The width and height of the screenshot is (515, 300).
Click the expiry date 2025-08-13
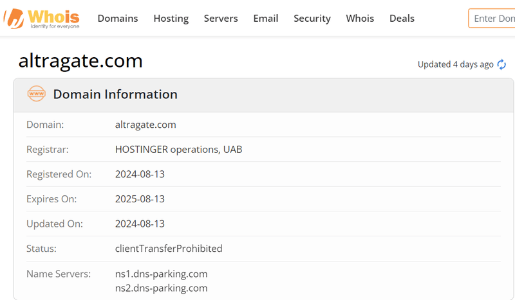tap(140, 199)
